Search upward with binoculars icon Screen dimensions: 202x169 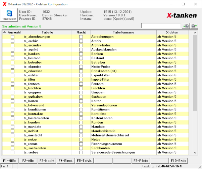point(194,26)
